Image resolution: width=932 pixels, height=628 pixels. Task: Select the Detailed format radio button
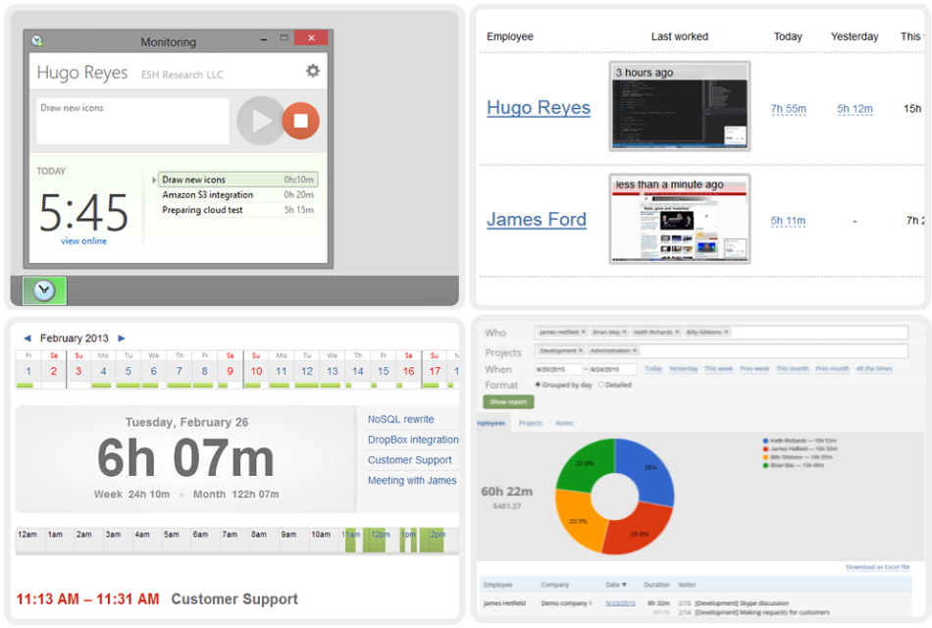[601, 385]
